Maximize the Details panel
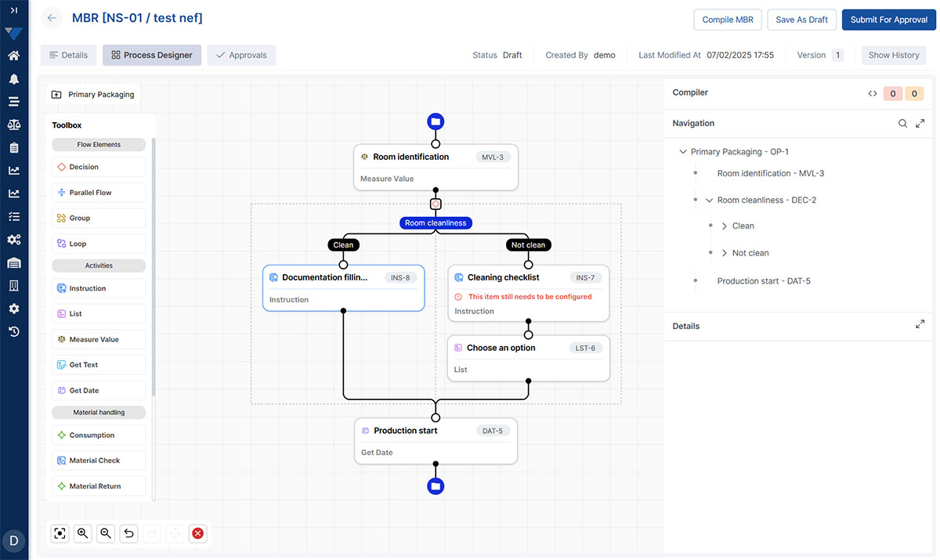This screenshot has height=560, width=940. (920, 324)
